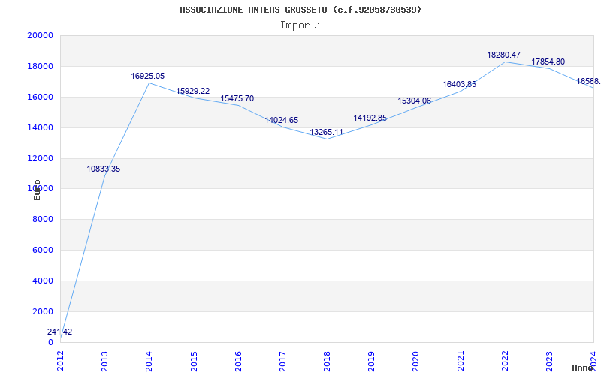Click the 8000 y-axis value
This screenshot has height=375, width=601.
pos(43,219)
